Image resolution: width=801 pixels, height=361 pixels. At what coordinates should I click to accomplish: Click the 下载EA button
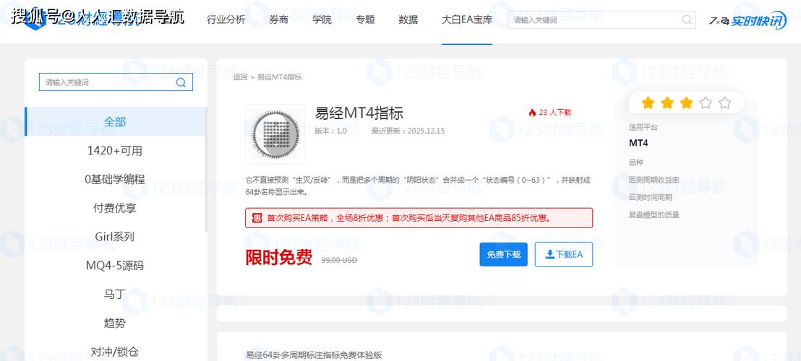coord(564,254)
